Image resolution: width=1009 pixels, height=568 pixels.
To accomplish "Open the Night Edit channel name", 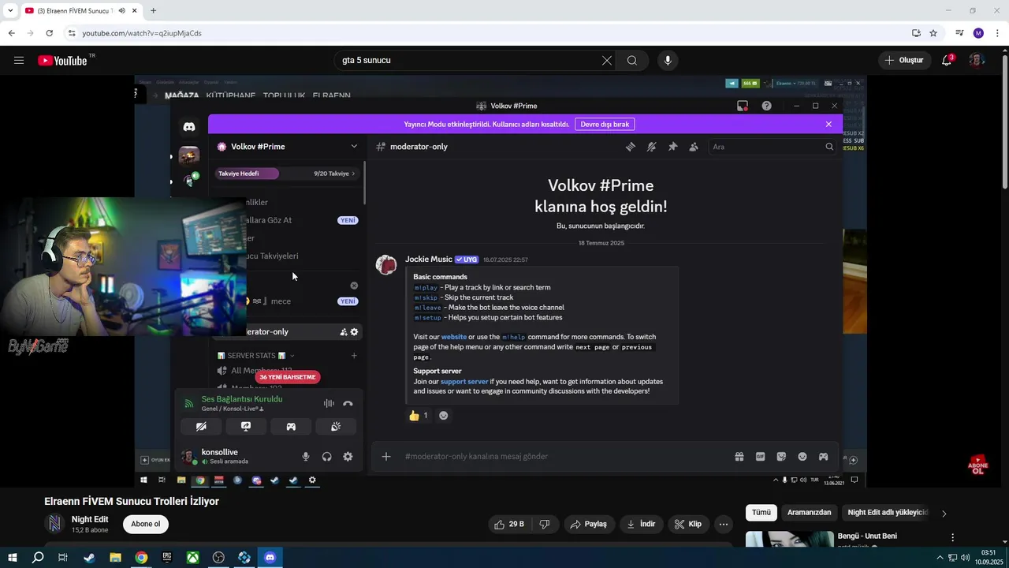I will 90,519.
